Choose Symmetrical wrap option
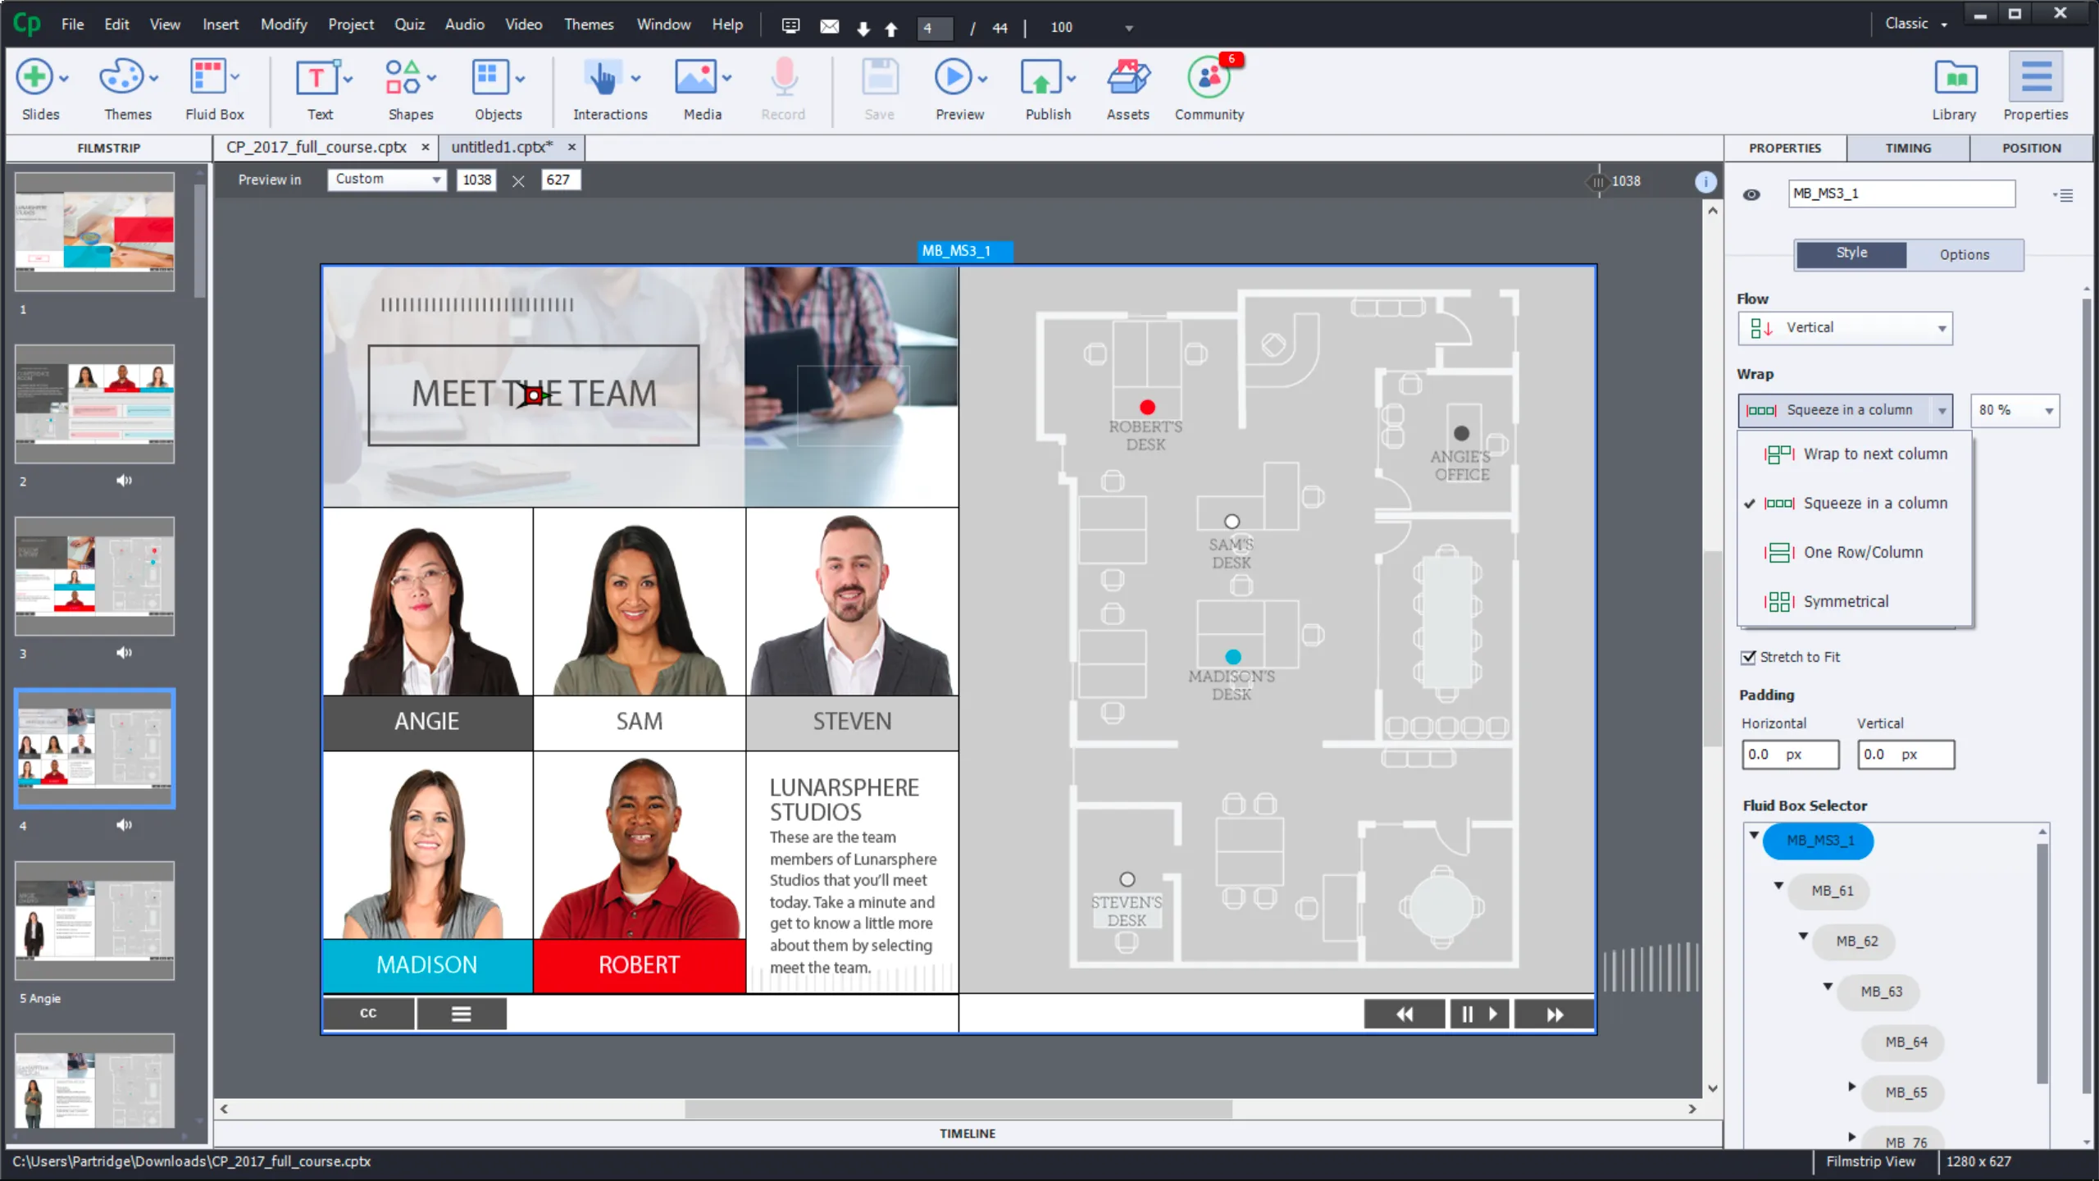The width and height of the screenshot is (2099, 1181). pos(1845,601)
